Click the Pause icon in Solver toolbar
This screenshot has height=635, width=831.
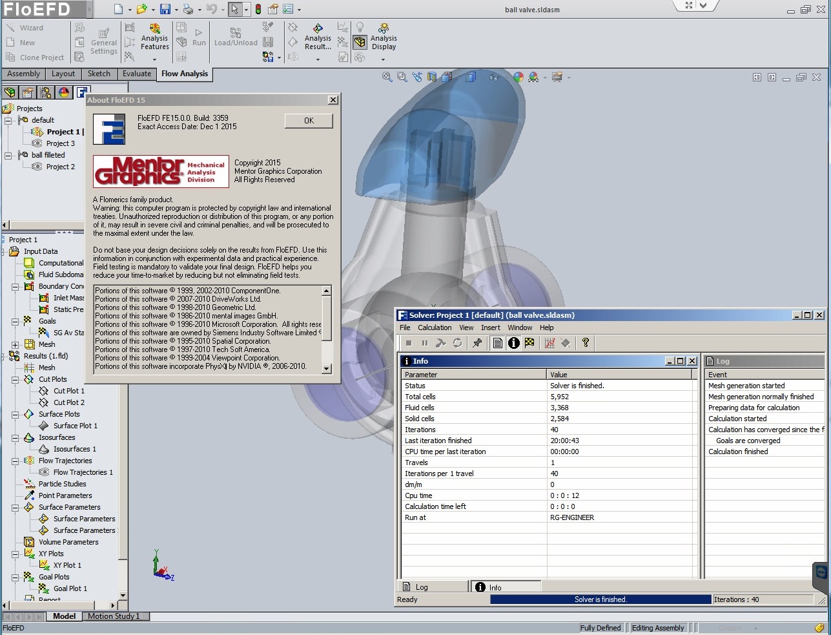pyautogui.click(x=424, y=343)
